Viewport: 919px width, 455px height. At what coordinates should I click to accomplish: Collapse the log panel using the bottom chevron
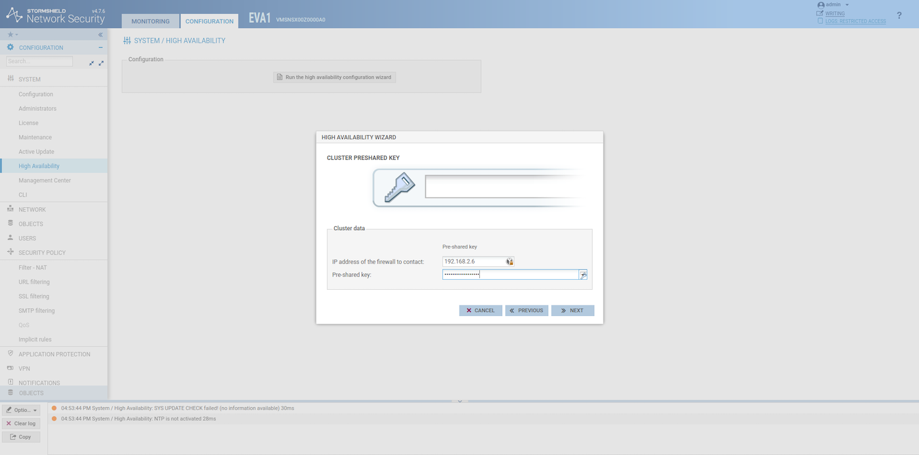(460, 401)
